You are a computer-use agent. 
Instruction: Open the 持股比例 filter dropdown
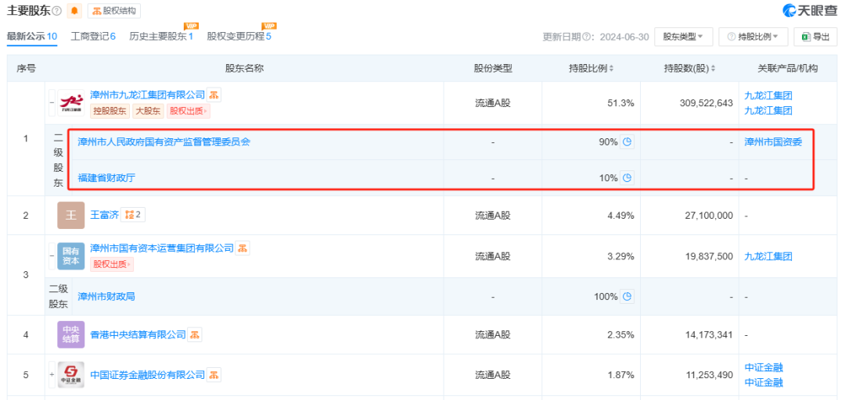point(753,37)
